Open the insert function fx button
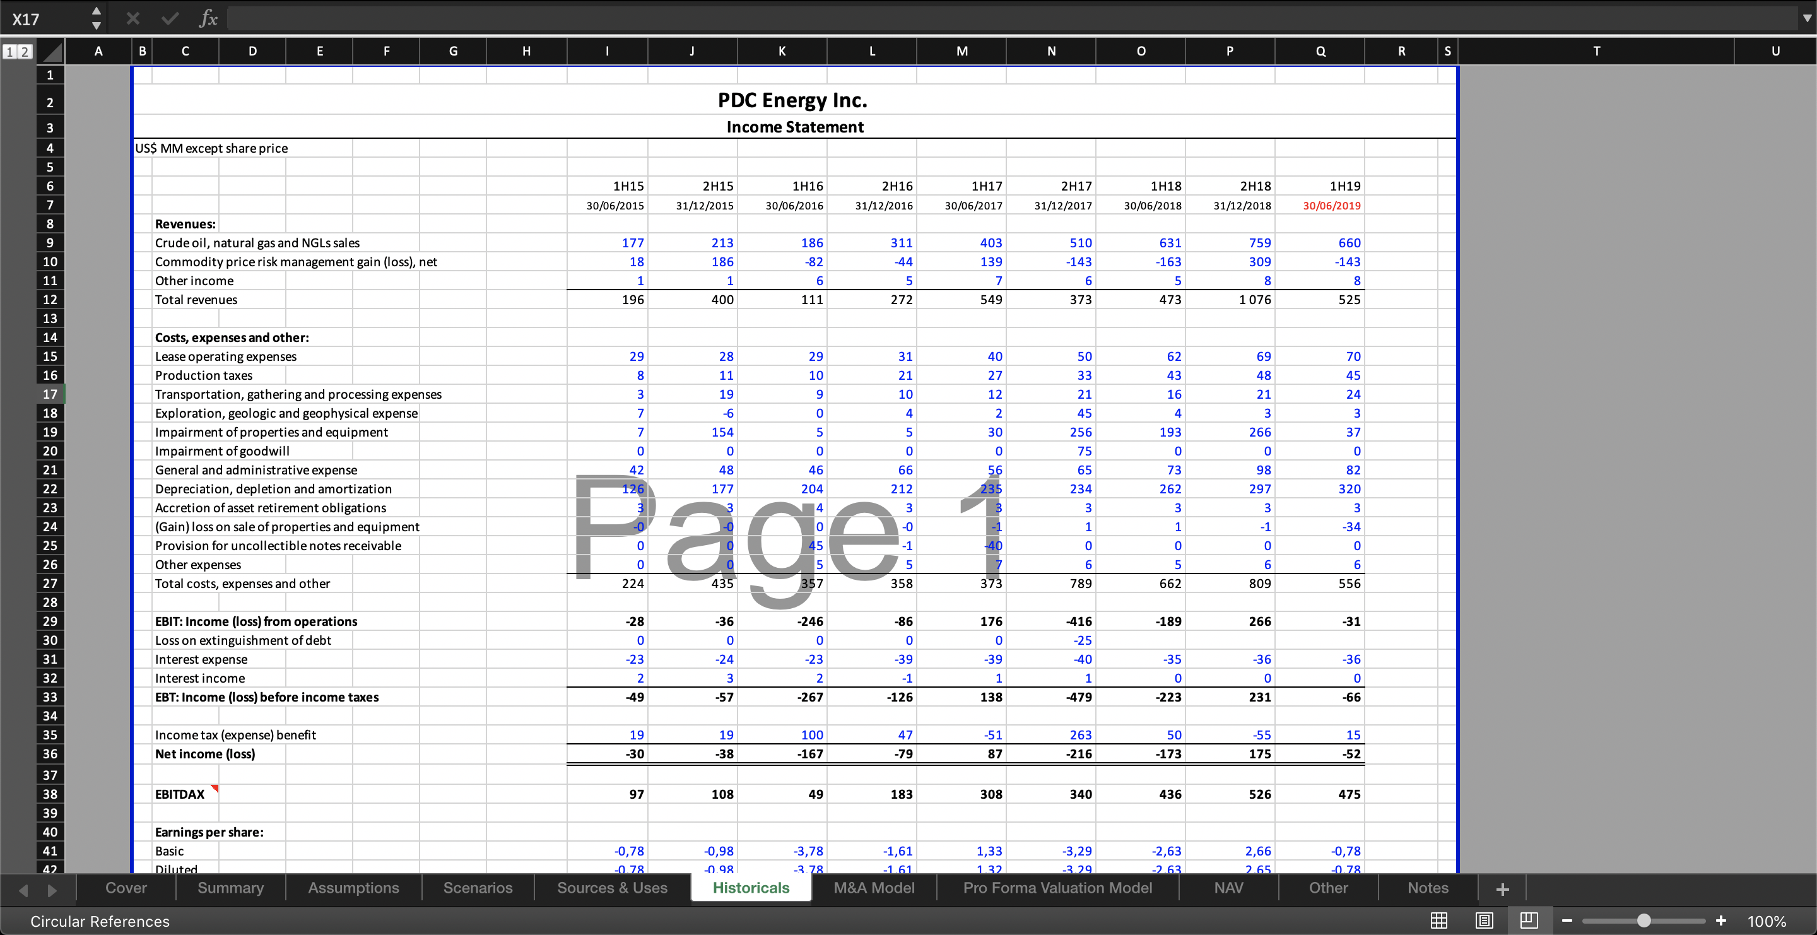1817x935 pixels. (208, 18)
